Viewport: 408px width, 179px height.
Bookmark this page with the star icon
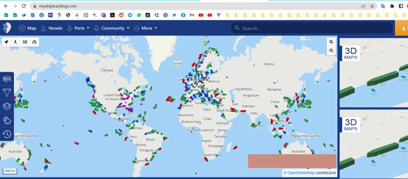[x=372, y=6]
